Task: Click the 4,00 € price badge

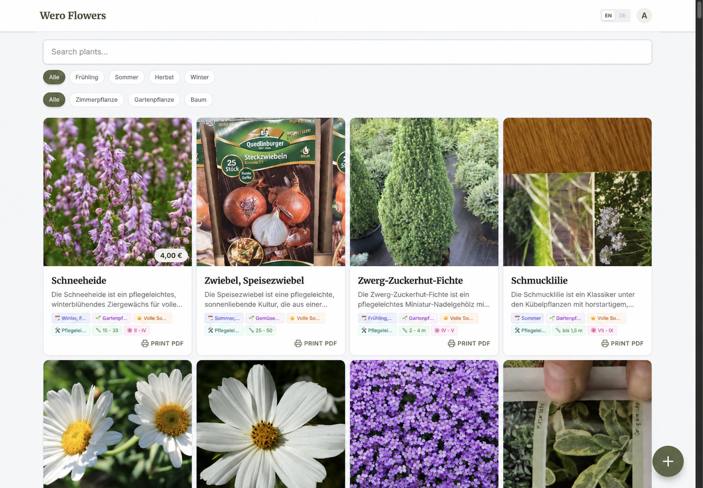Action: (x=171, y=255)
